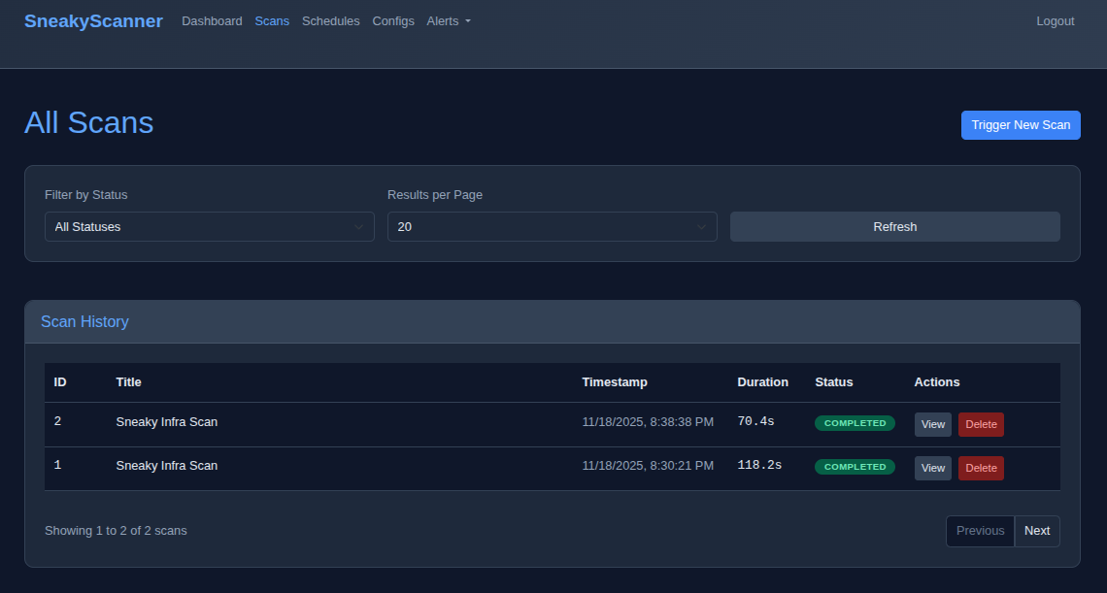Expand the Alerts dropdown menu

pos(448,21)
